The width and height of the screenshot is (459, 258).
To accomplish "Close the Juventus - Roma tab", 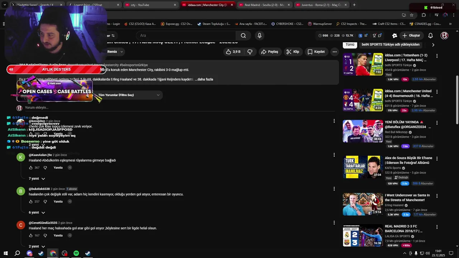I will (x=345, y=5).
